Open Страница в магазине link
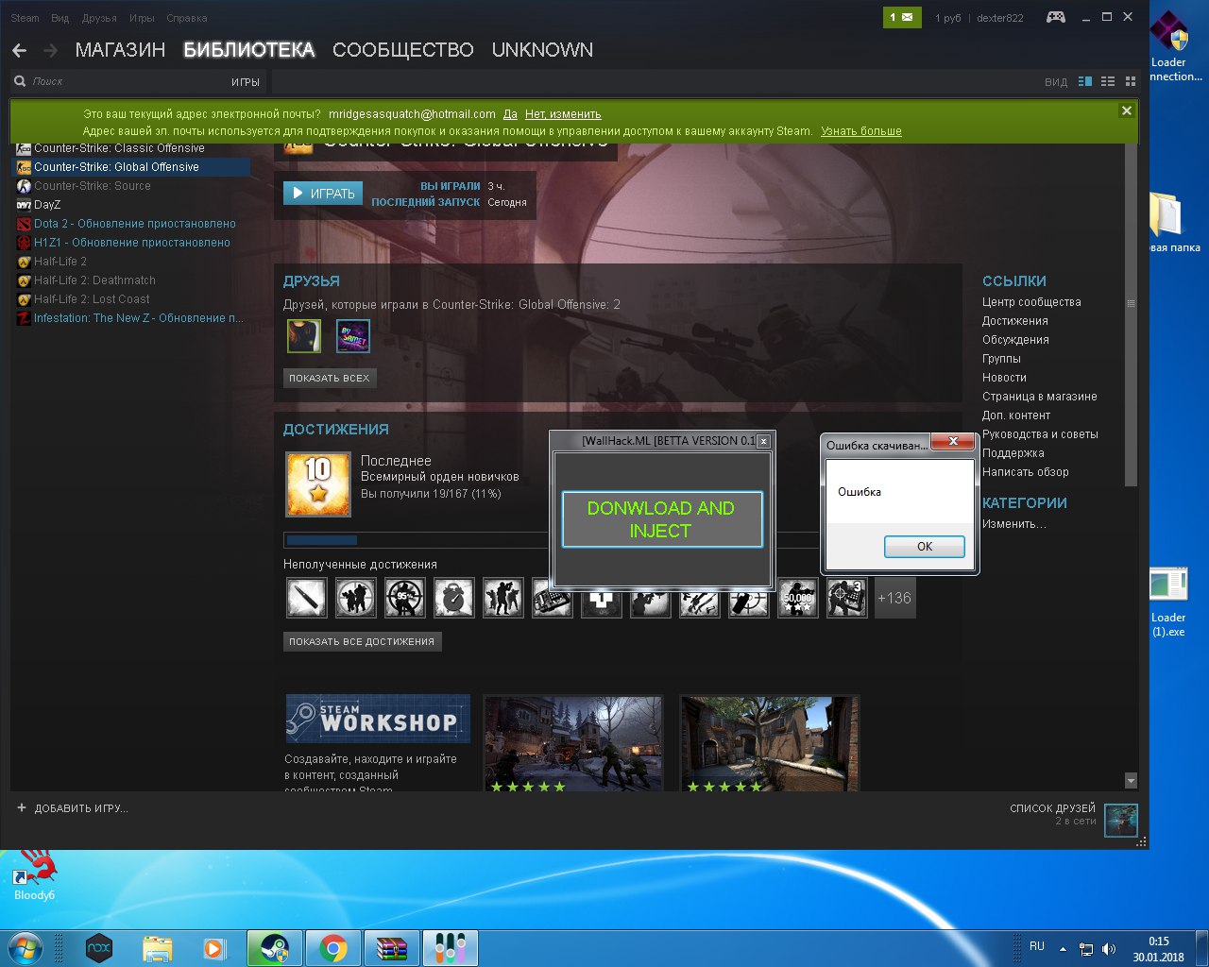1209x967 pixels. tap(1039, 397)
